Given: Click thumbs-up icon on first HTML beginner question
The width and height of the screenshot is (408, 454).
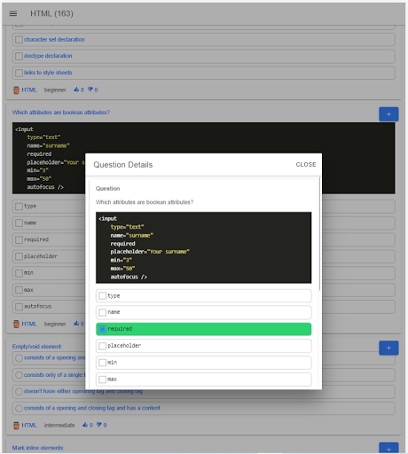Looking at the screenshot, I should click(76, 90).
